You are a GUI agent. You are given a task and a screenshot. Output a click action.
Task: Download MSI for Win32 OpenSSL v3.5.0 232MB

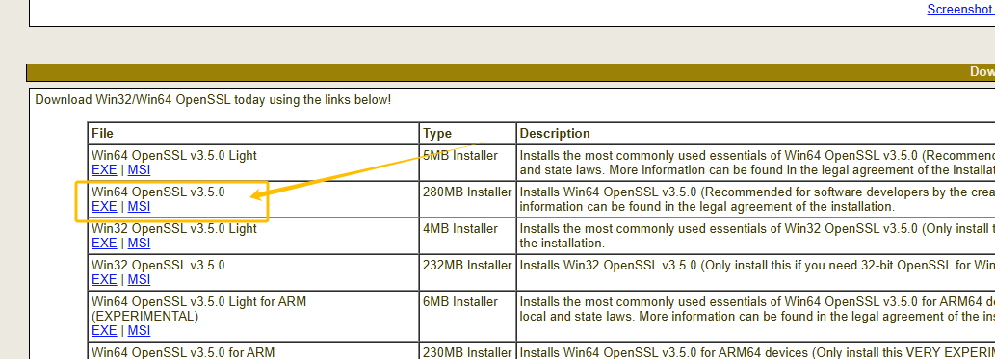[139, 280]
